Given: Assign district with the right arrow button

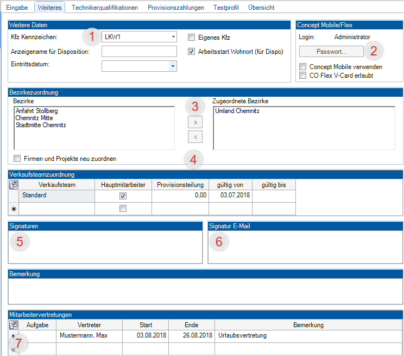Looking at the screenshot, I should pyautogui.click(x=195, y=123).
